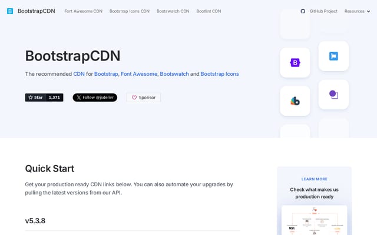Click the large BootstrapCDN page title
Image resolution: width=377 pixels, height=235 pixels.
click(72, 56)
